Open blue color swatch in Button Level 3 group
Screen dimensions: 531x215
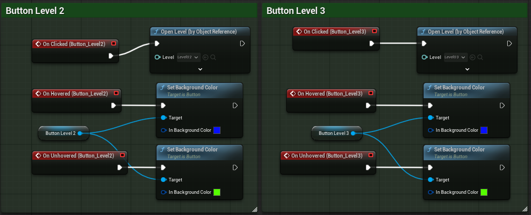[484, 130]
